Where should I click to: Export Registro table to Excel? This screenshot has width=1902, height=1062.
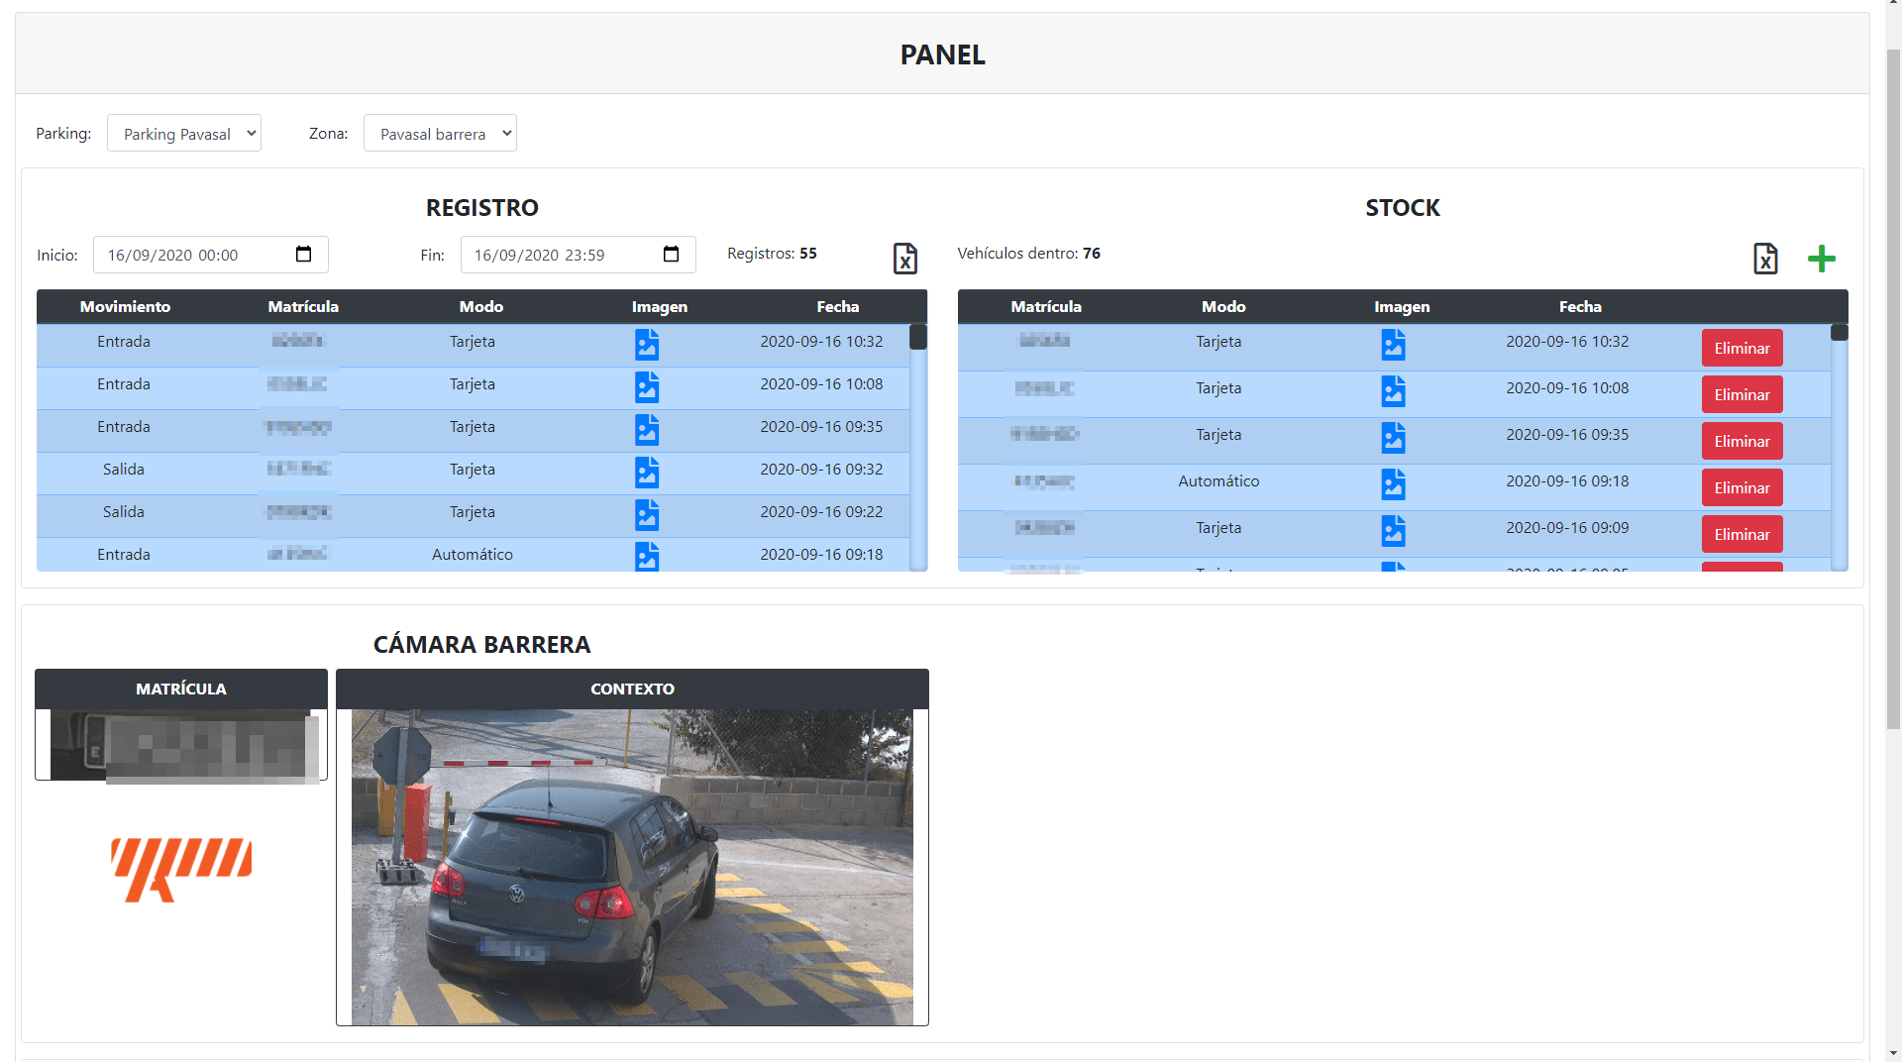pos(904,259)
